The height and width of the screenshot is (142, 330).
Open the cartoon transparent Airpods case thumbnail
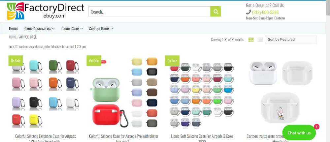coord(281,93)
